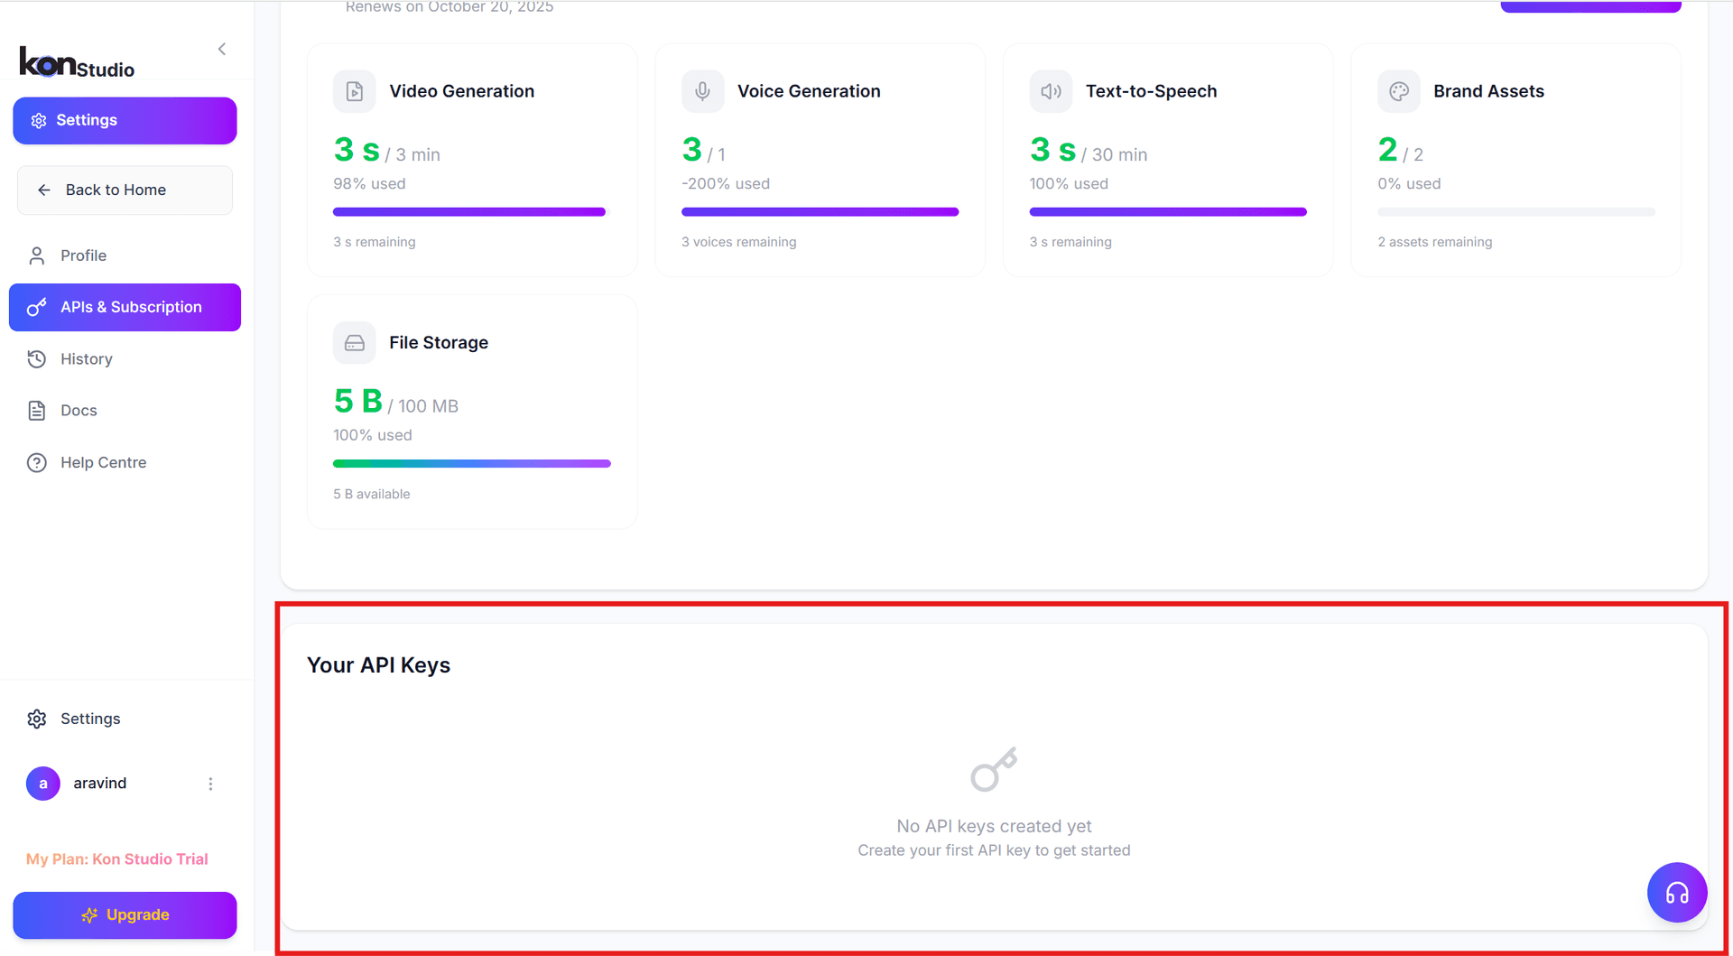Select the Profile sidebar item
This screenshot has width=1733, height=956.
tap(84, 255)
